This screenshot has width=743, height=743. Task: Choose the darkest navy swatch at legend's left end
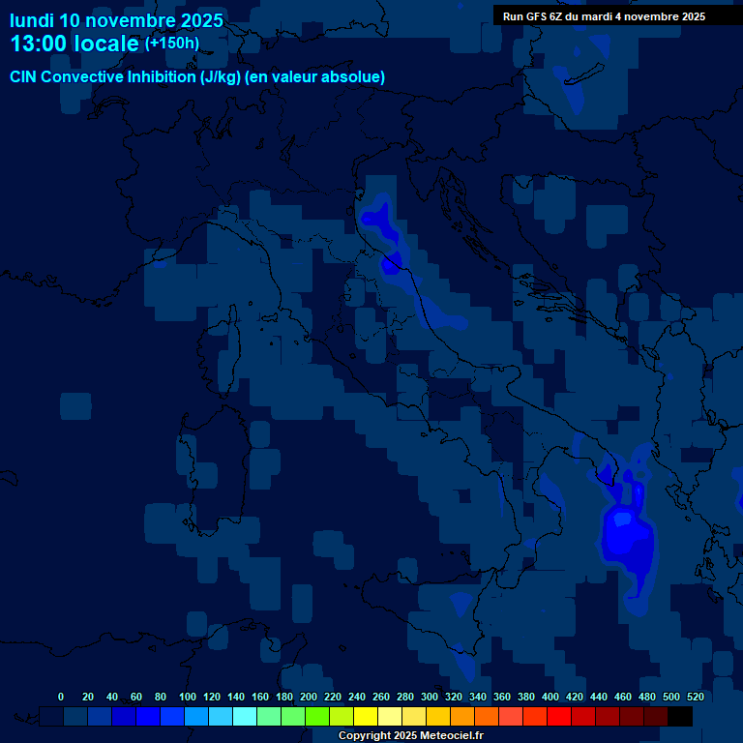click(52, 716)
